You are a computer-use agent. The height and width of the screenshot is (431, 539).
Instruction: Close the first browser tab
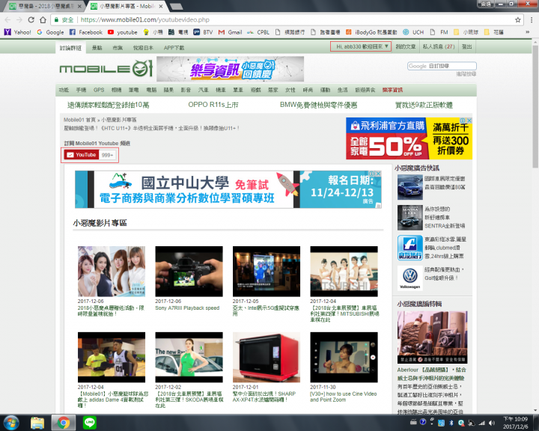[79, 6]
